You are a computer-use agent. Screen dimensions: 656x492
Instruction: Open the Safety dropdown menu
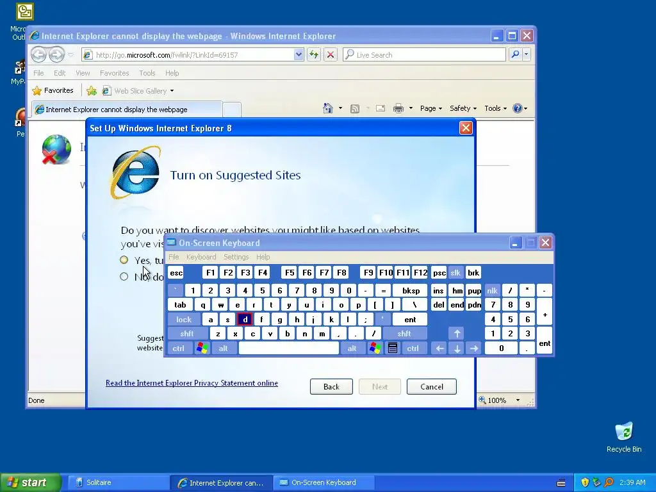pyautogui.click(x=463, y=108)
